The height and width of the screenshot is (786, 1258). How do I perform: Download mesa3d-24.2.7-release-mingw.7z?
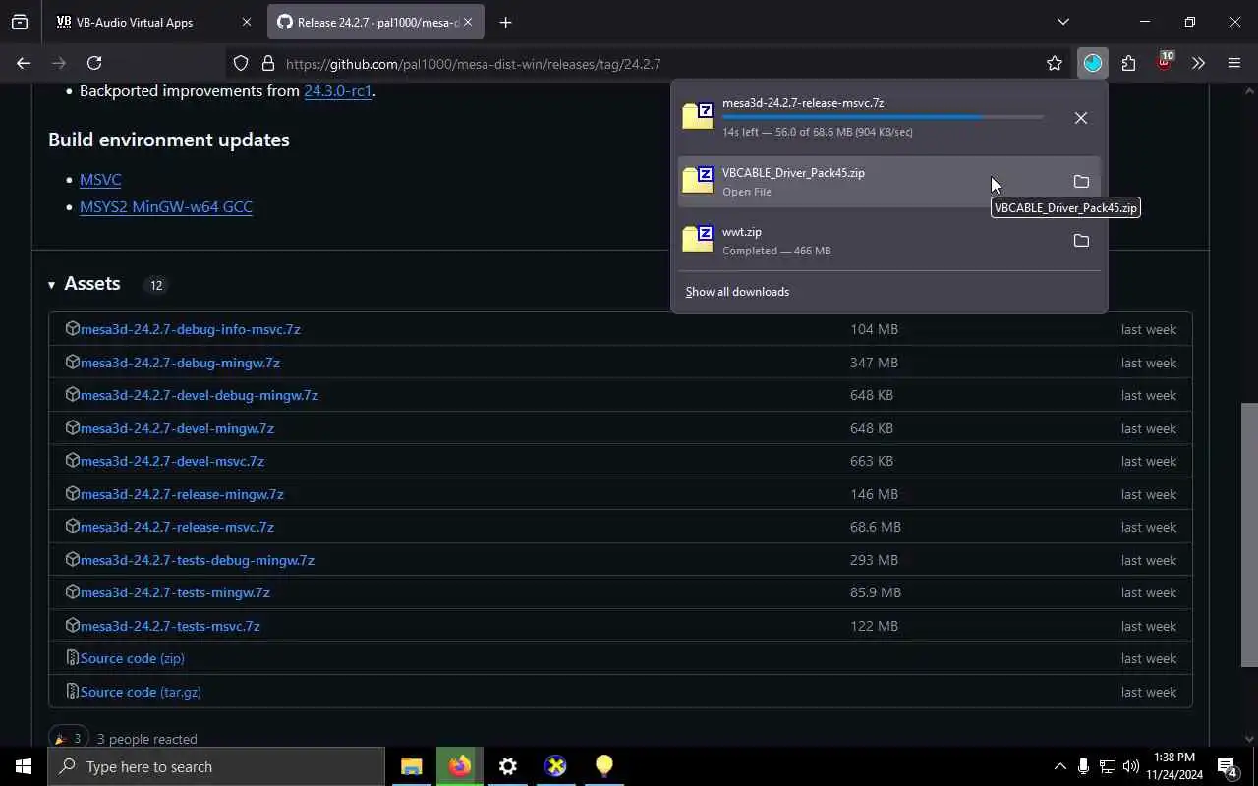[x=182, y=494]
